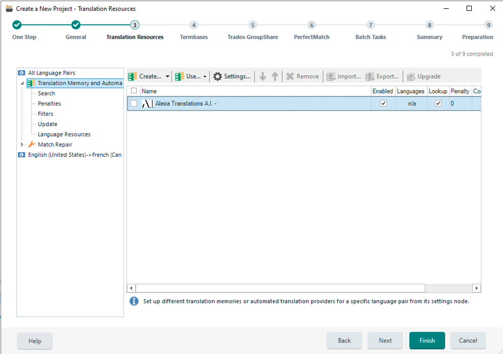This screenshot has height=354, width=503.
Task: Click the scrollbar right arrow
Action: (477, 288)
